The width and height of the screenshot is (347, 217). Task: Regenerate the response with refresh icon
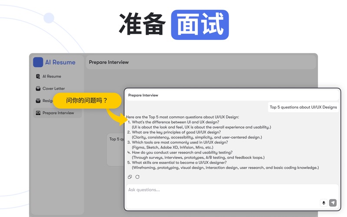click(137, 177)
